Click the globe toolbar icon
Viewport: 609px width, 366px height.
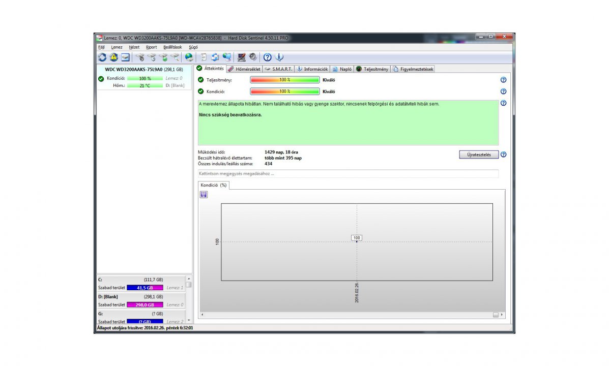tap(189, 57)
